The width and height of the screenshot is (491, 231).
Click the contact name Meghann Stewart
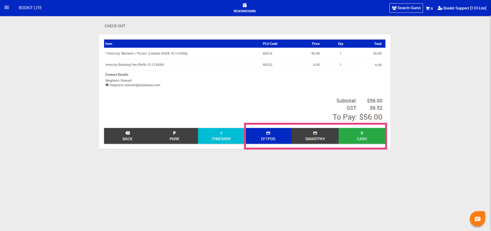pos(119,81)
